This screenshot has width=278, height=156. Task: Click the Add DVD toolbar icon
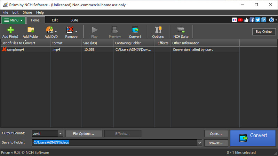coord(51,32)
